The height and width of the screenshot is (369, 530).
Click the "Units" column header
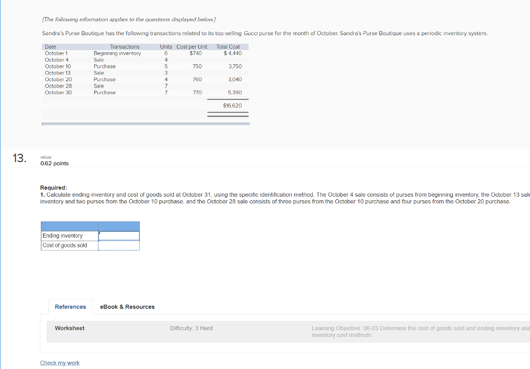coord(166,47)
